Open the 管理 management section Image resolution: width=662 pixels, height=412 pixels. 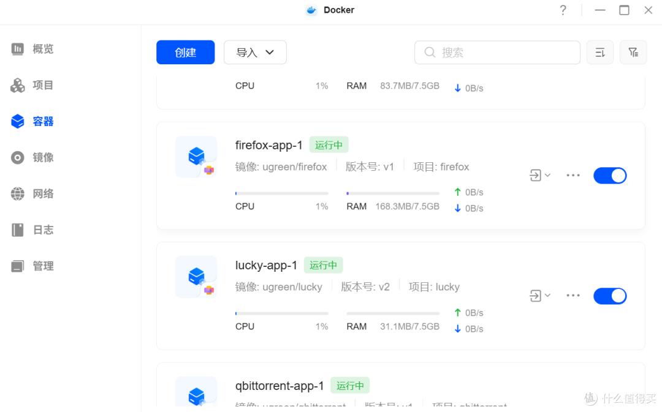32,266
